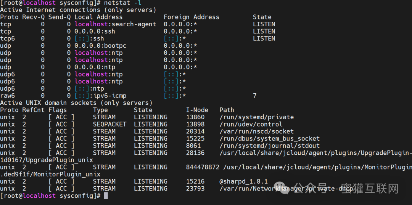Select wrapped line '.ded9f1f/MonitorPlugin_unix'
Viewport: 412px width, 205px height.
[50, 174]
